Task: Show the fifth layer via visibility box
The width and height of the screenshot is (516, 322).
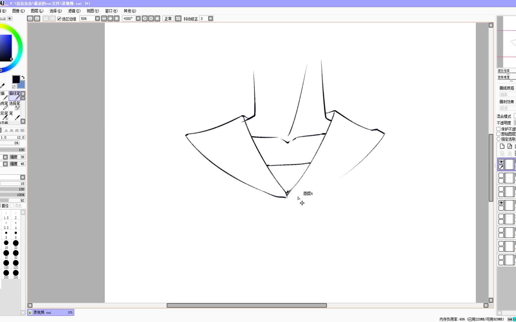Action: point(501,216)
